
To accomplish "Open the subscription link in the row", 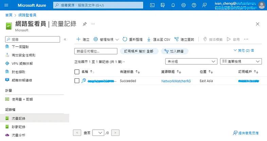I will click(249, 81).
